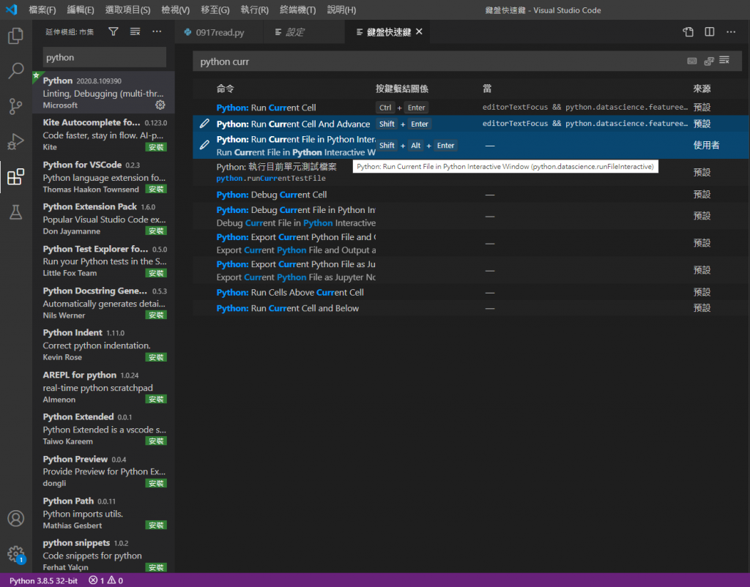The height and width of the screenshot is (587, 750).
Task: Install Python for VSCode extension
Action: point(156,190)
